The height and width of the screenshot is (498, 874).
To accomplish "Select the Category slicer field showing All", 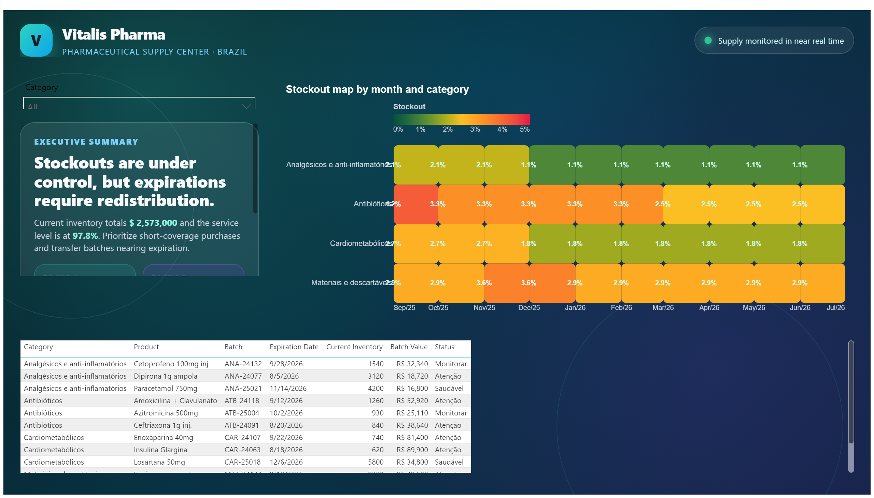I will coord(139,104).
